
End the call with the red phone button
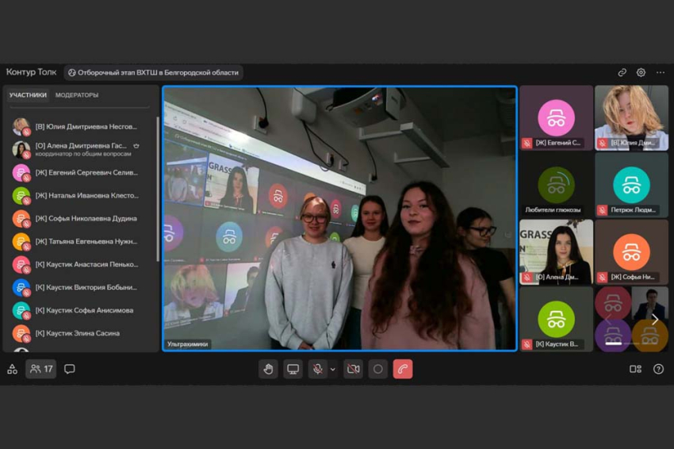tap(403, 369)
